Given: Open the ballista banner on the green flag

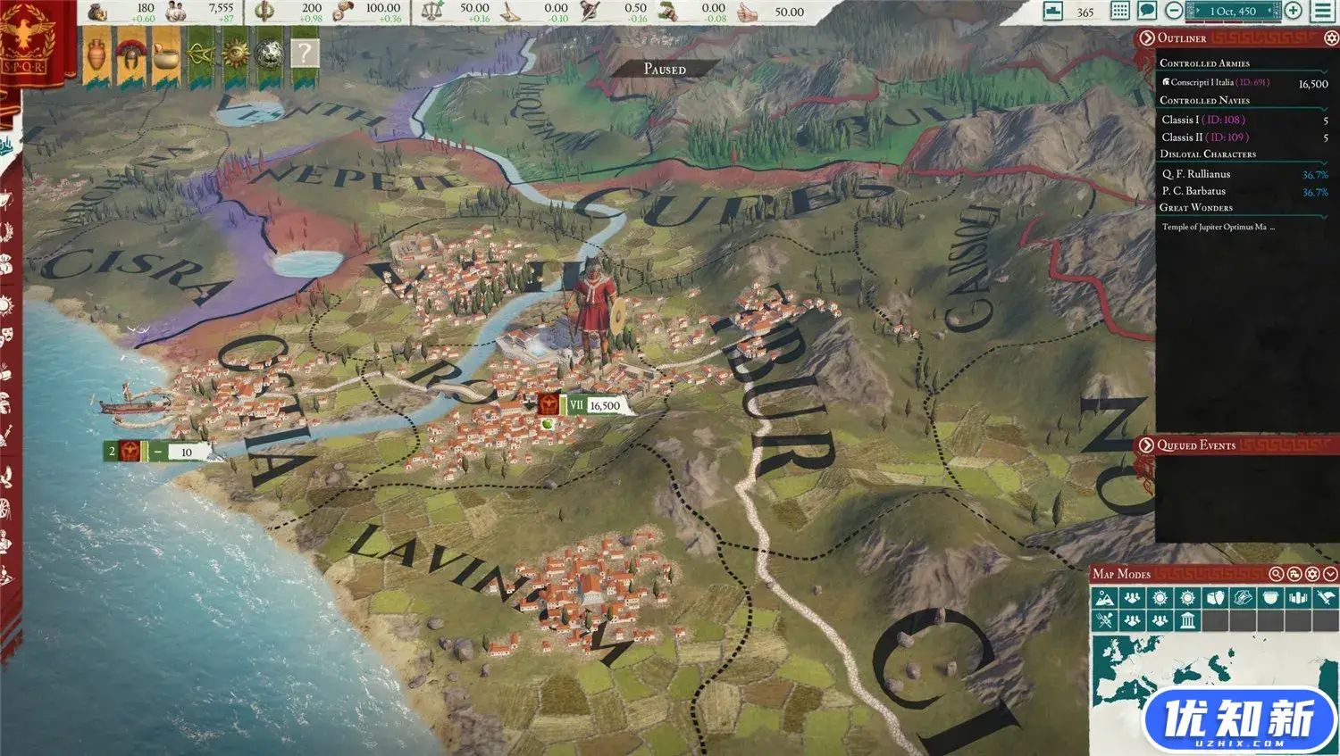Looking at the screenshot, I should (201, 56).
